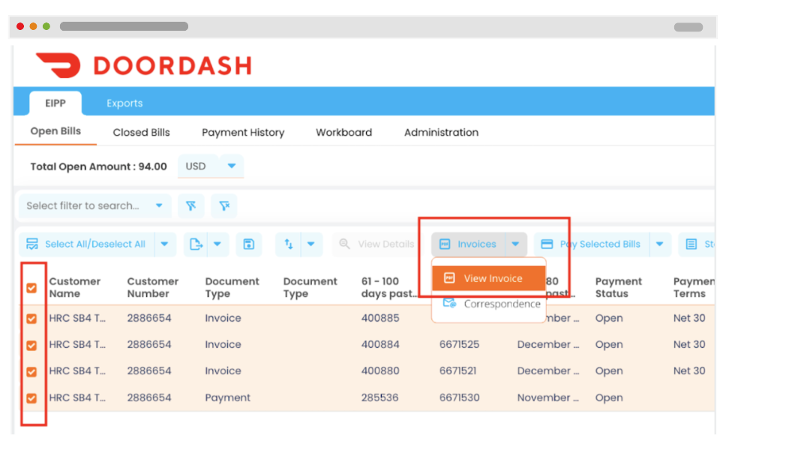Click the Payment document type cell
The height and width of the screenshot is (450, 810).
pos(227,397)
